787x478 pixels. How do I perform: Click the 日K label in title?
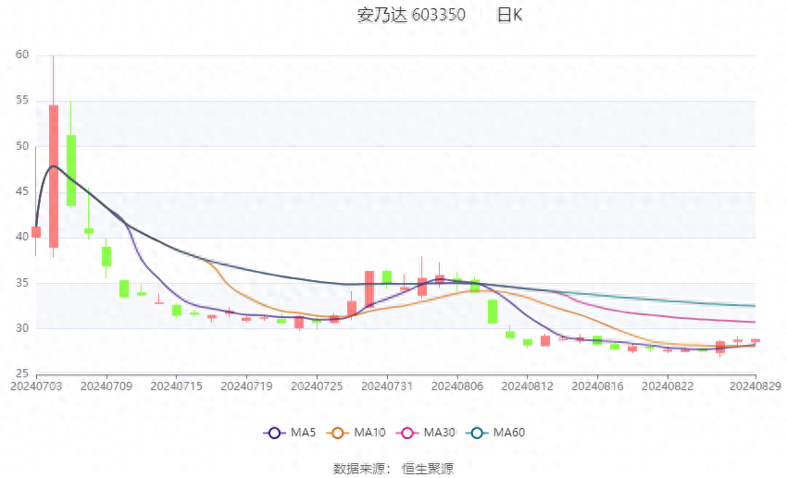point(509,15)
